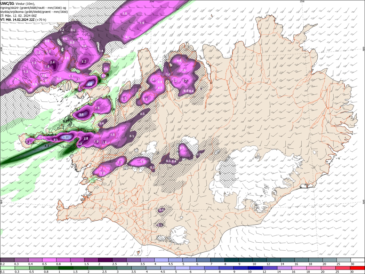The image size is (365, 274).
Task: Click the 1.9 snowfall value on the map
Action: (96, 142)
